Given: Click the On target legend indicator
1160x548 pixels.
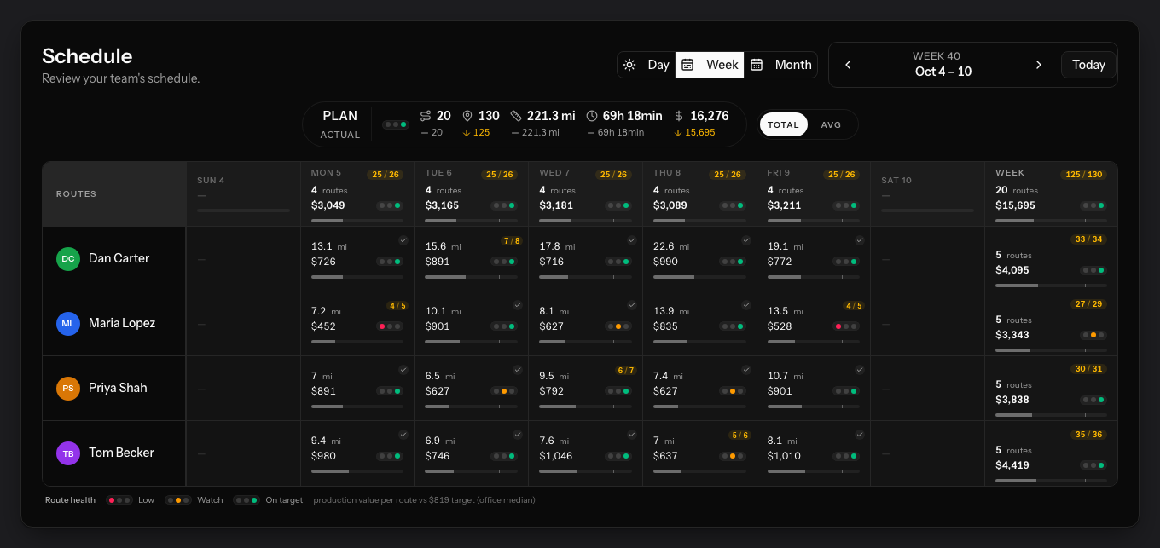Looking at the screenshot, I should click(x=246, y=500).
